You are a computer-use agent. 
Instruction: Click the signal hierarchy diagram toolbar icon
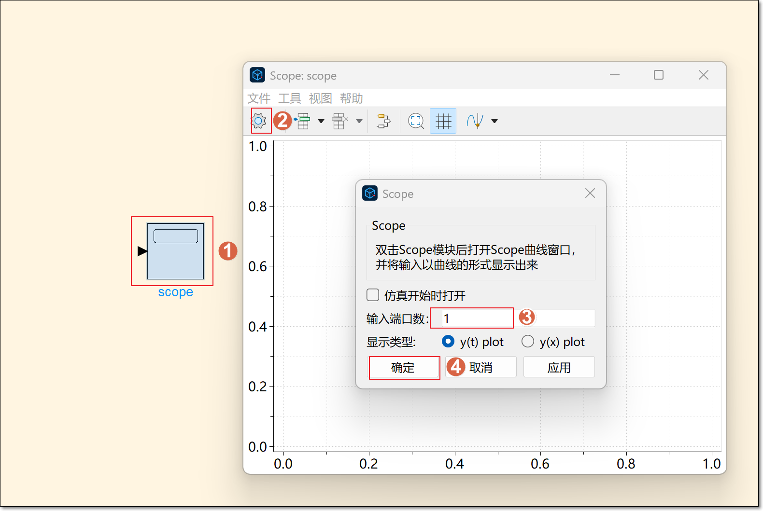384,121
